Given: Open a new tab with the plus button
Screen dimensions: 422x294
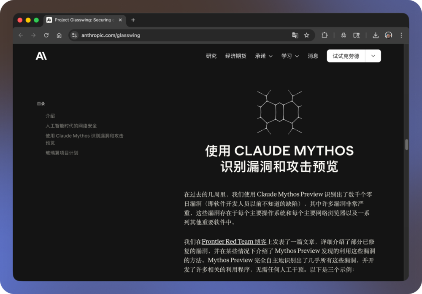Looking at the screenshot, I should tap(133, 20).
